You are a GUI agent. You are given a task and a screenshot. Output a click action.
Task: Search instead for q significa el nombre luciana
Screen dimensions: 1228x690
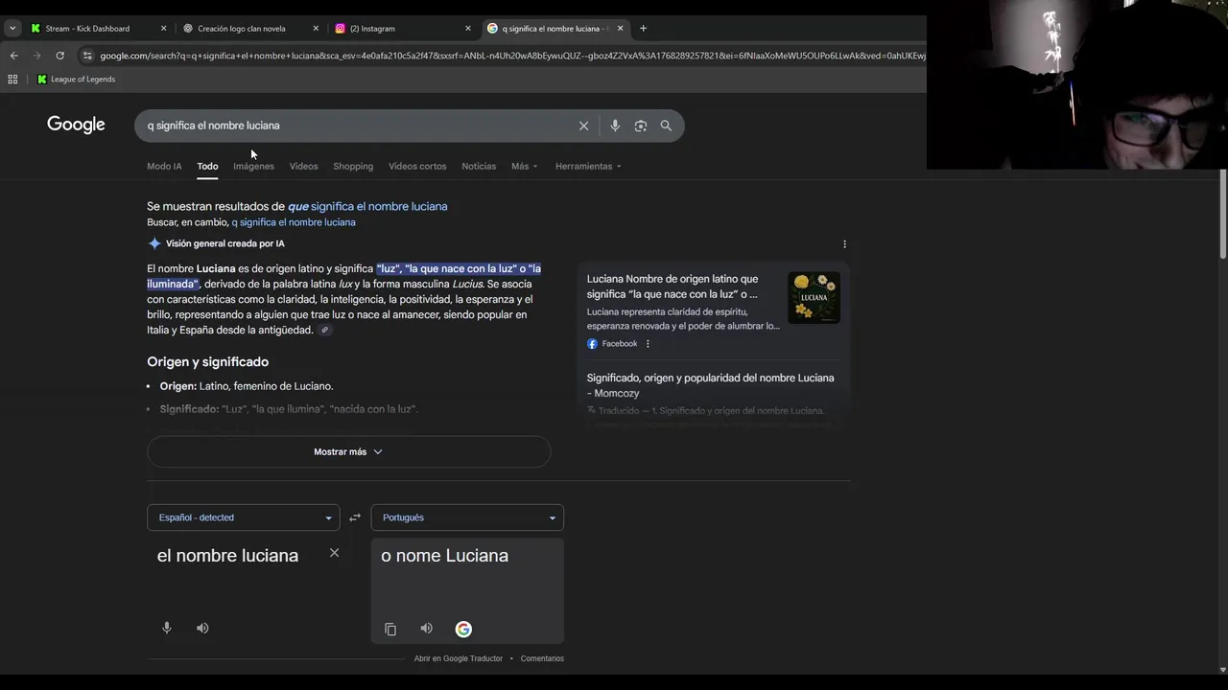point(294,222)
